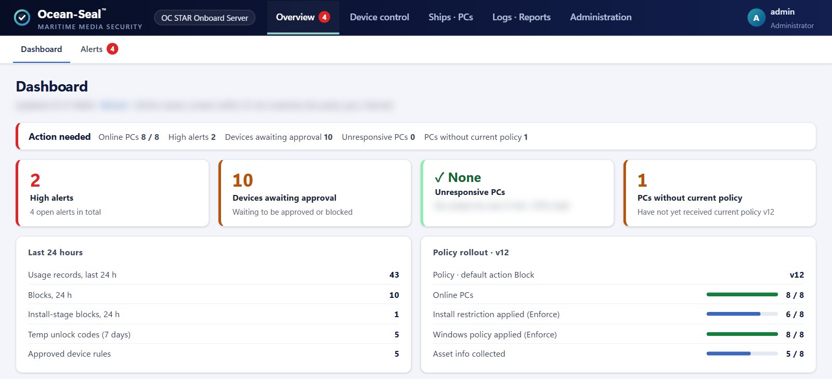The image size is (832, 379).
Task: Click the admin username label
Action: (x=783, y=12)
